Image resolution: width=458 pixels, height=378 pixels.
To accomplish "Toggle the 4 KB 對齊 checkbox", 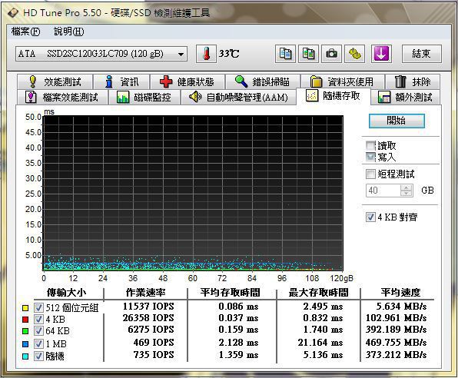I will (x=370, y=217).
